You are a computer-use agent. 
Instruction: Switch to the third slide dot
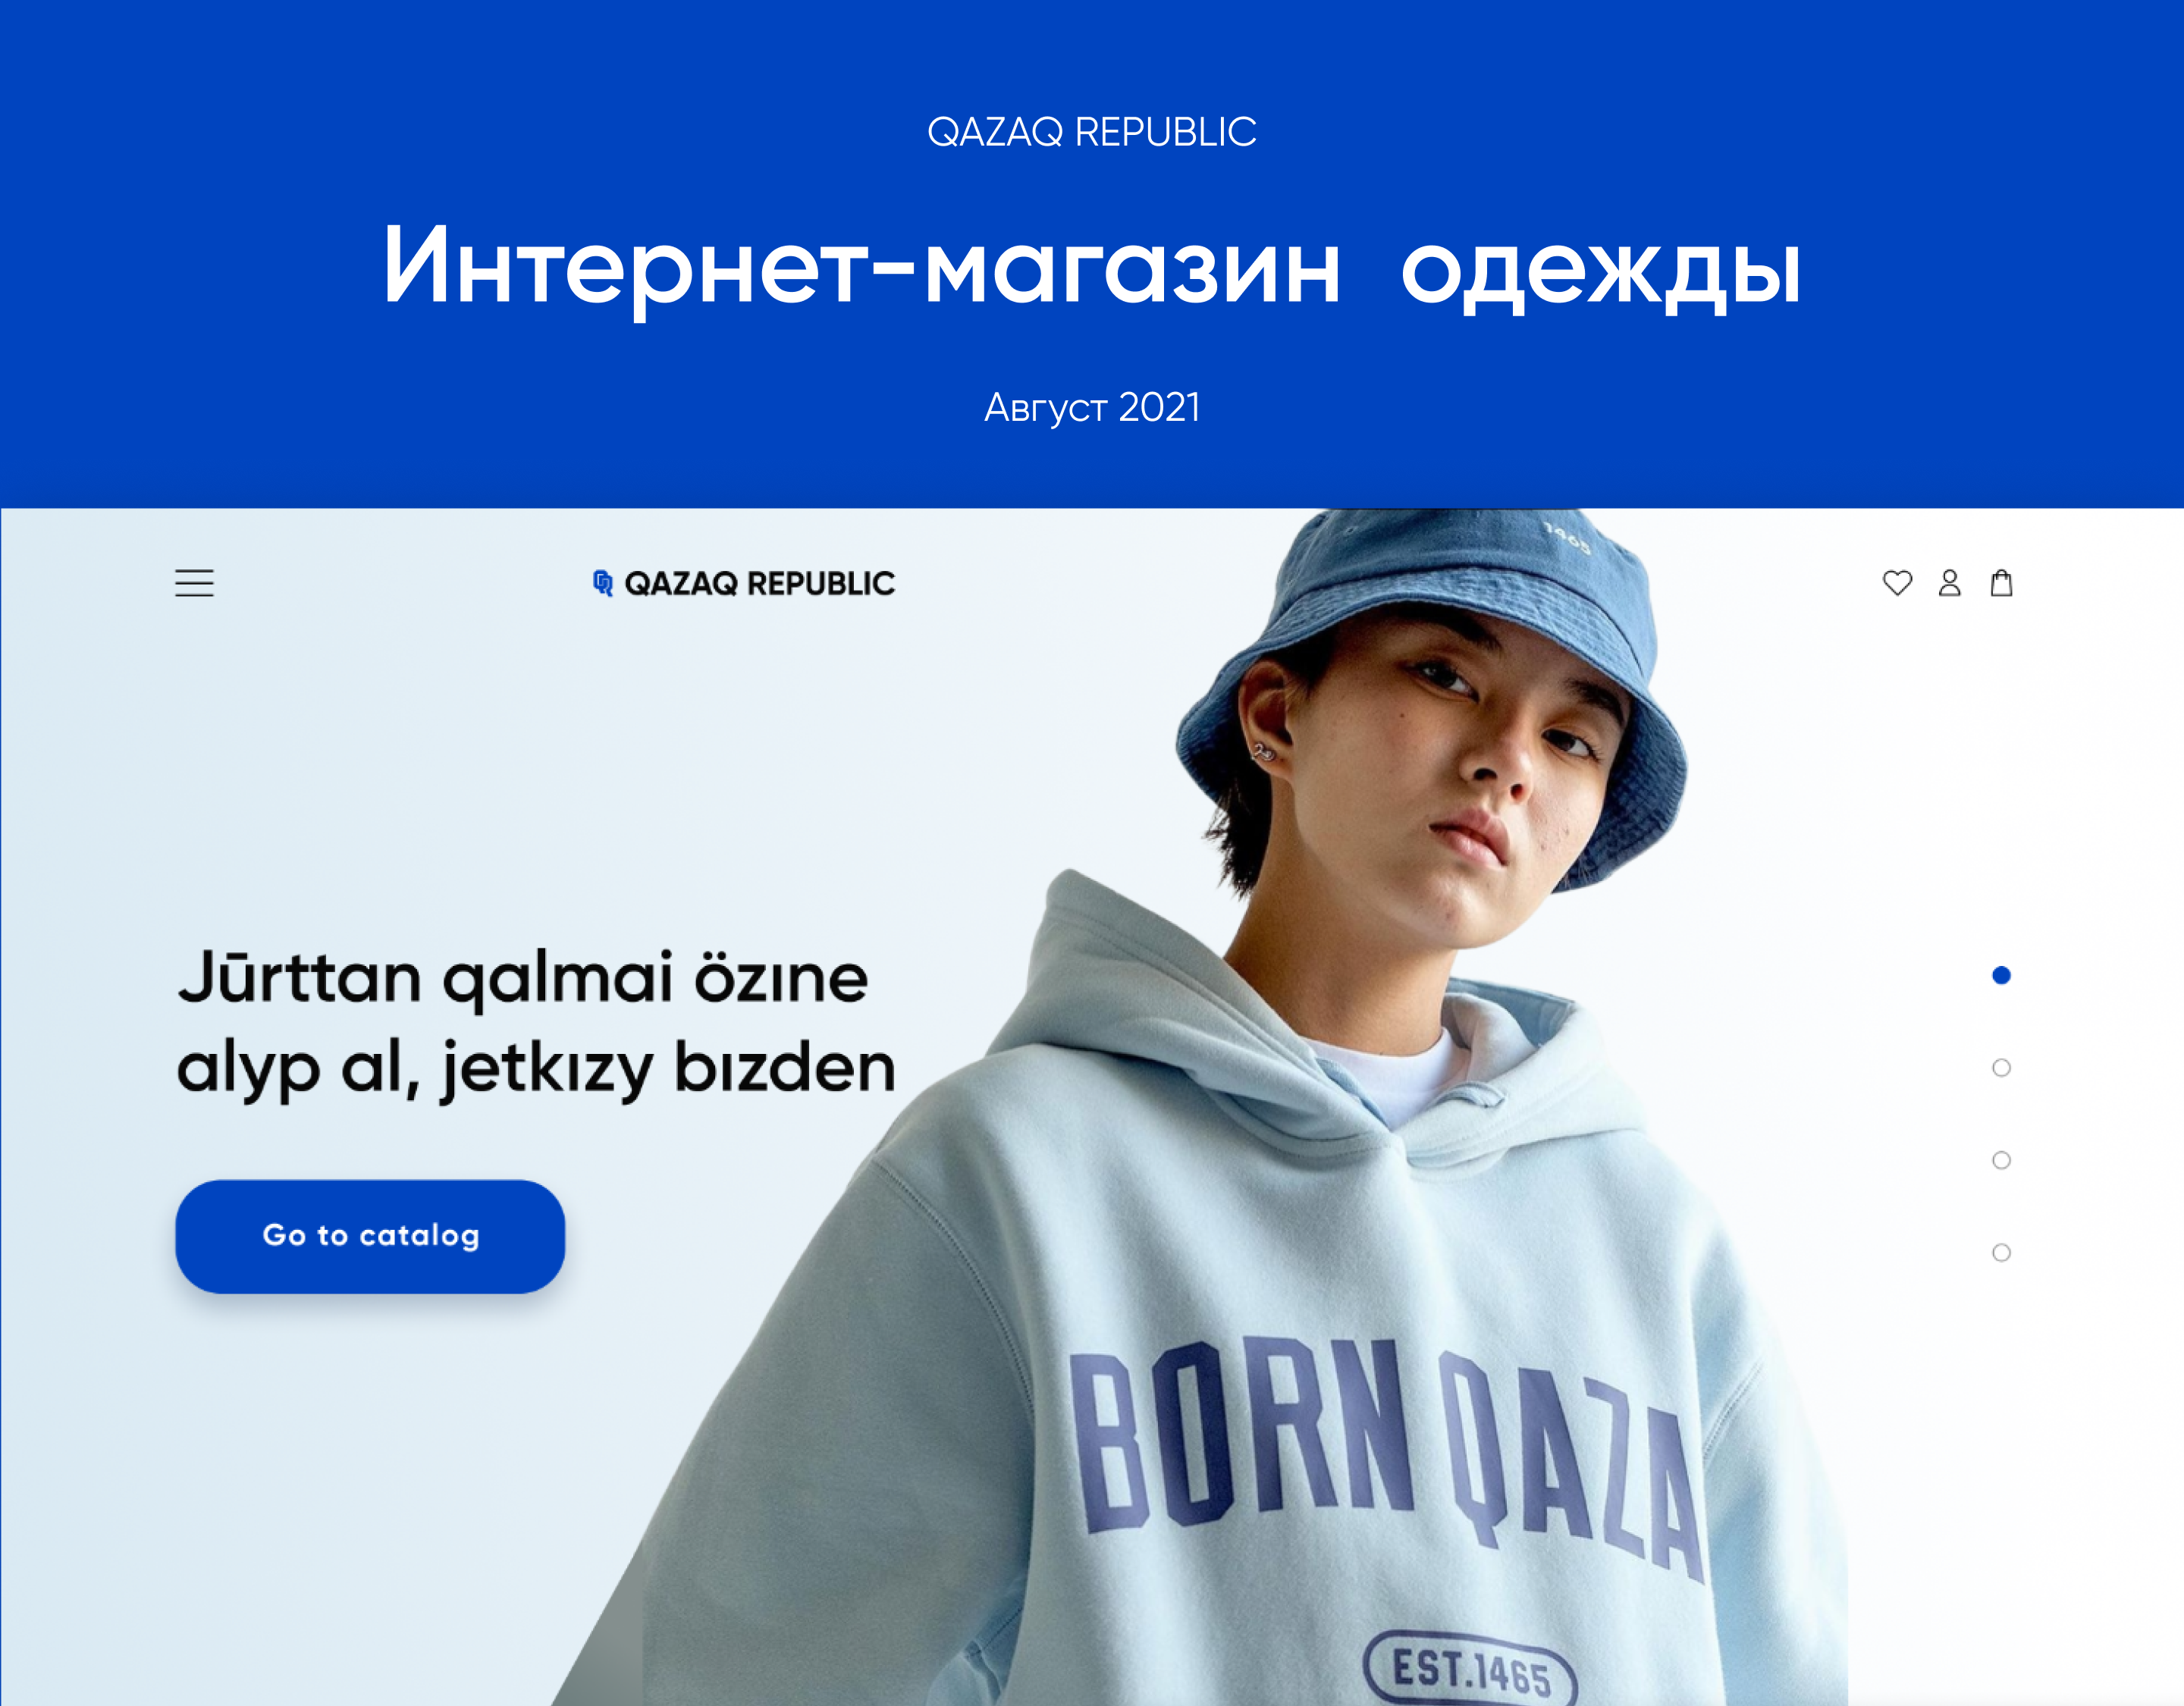2001,1160
